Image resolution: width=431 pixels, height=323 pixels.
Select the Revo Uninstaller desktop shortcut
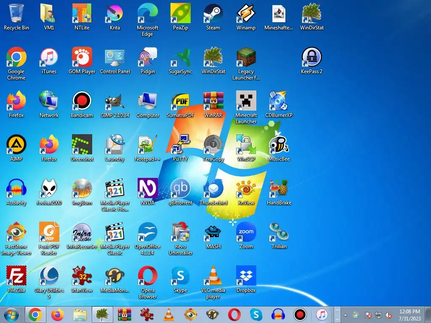(180, 238)
